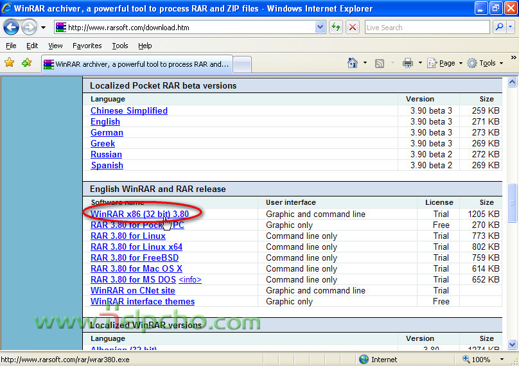Open the RAR 3.80 for FreeBSD link
Viewport: 519px width, 366px height.
(x=134, y=257)
